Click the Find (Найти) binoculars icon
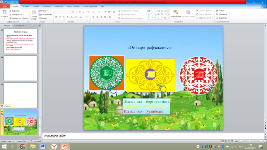This screenshot has height=150, width=267. click(x=217, y=10)
